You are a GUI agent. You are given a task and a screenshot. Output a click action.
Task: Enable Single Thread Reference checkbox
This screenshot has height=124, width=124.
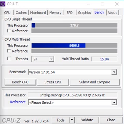(9, 31)
